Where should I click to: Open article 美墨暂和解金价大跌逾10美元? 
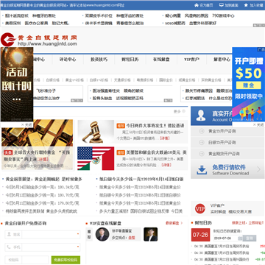coord(156,152)
